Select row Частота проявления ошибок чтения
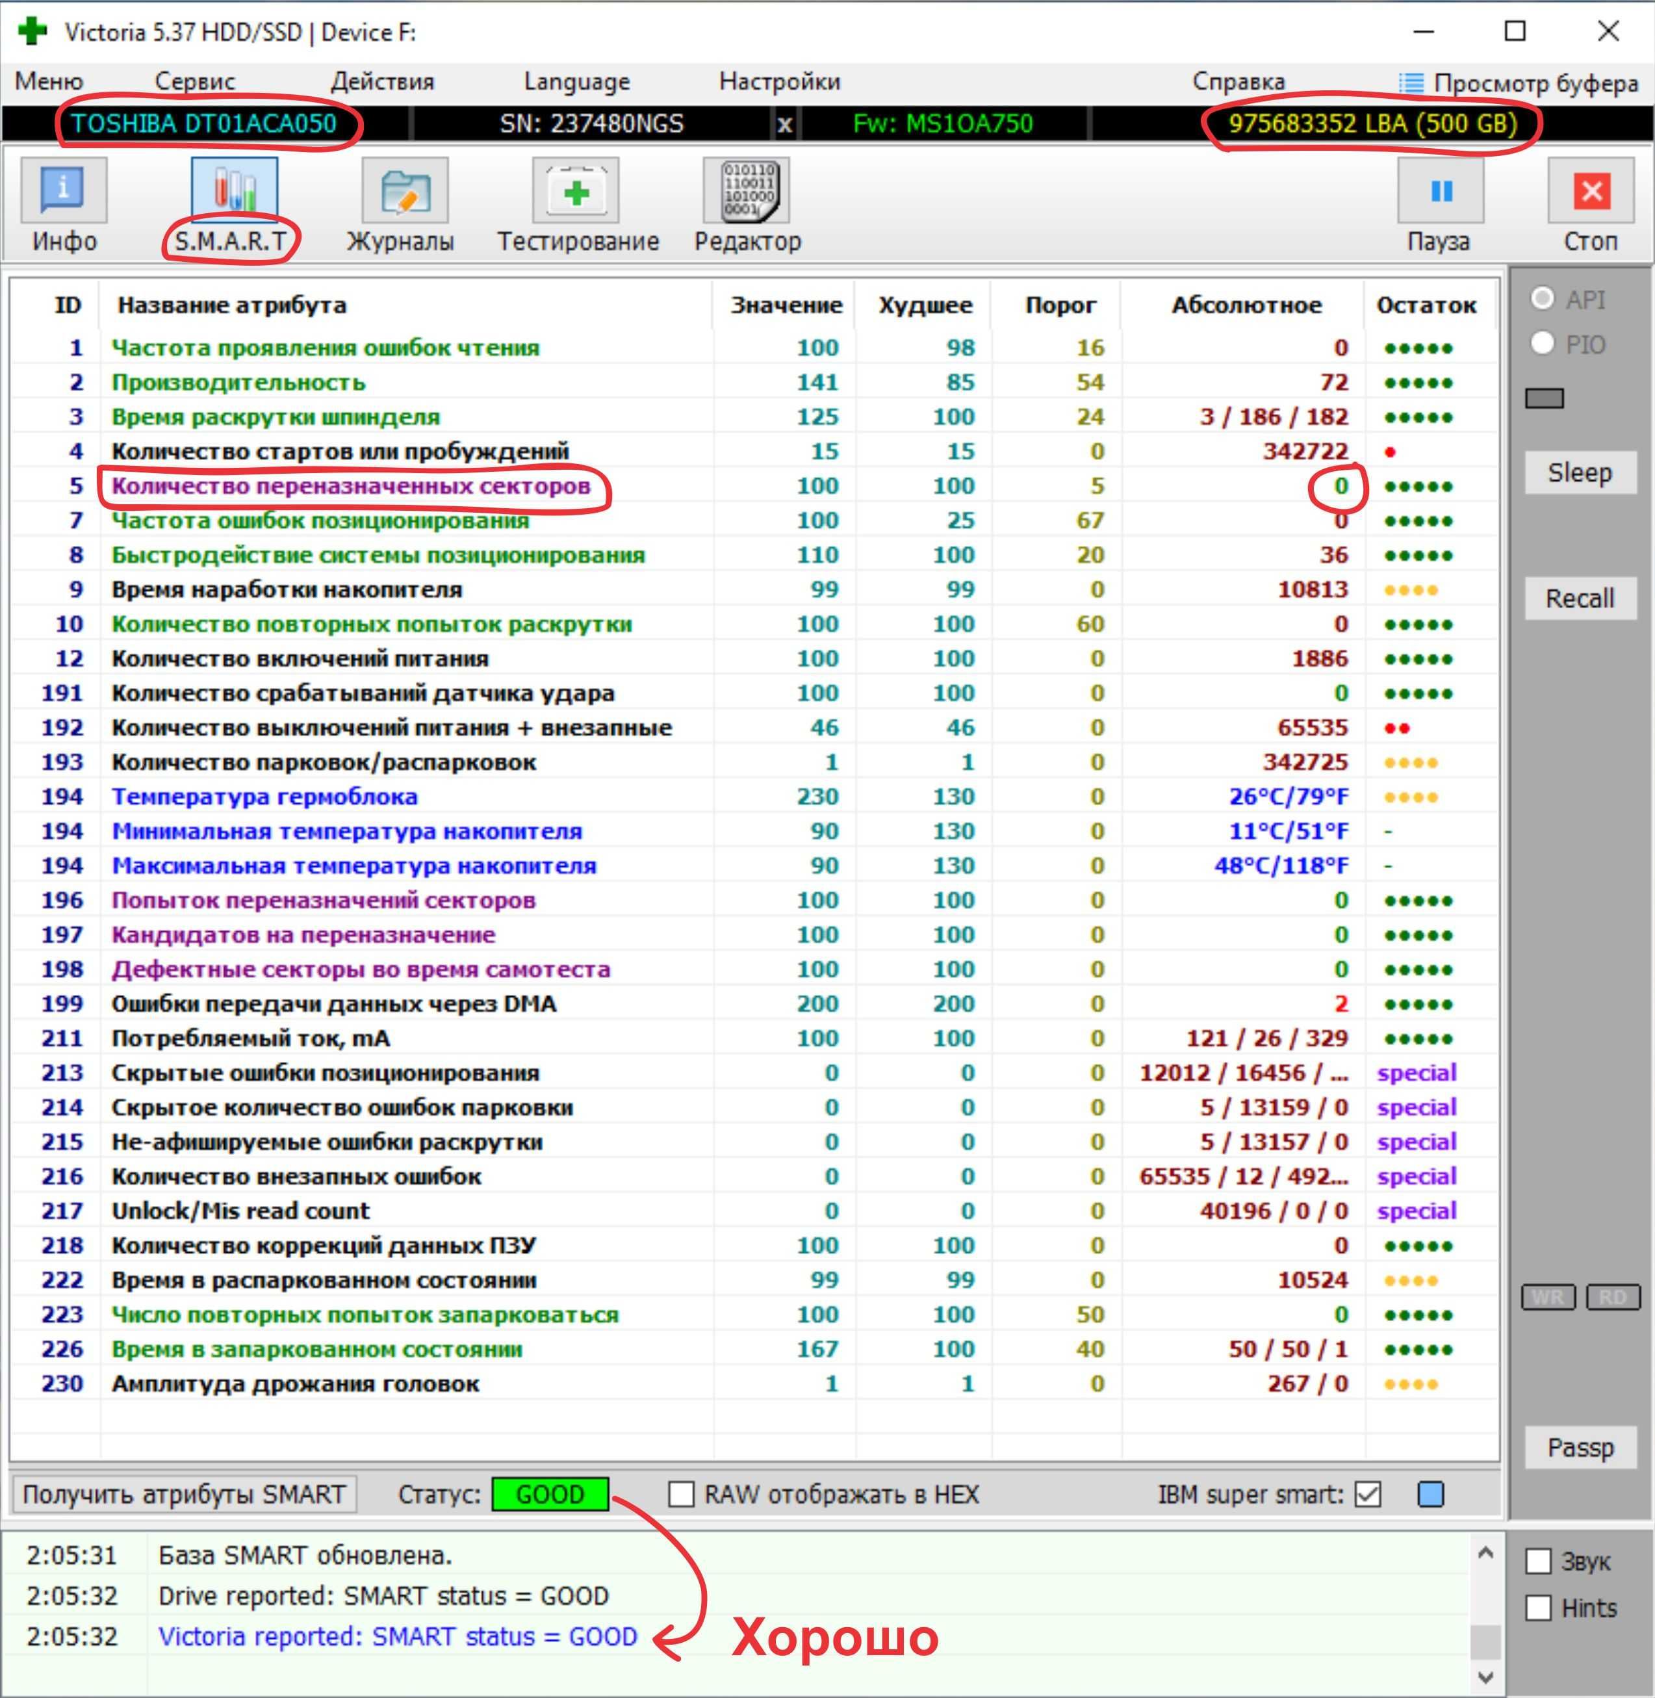1655x1698 pixels. (754, 348)
